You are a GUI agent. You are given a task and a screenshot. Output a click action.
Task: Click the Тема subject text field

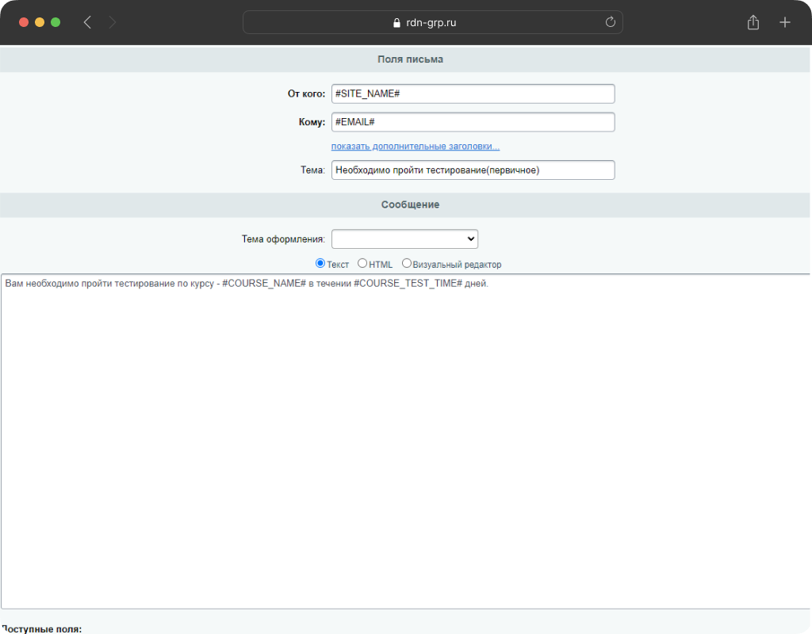click(473, 170)
